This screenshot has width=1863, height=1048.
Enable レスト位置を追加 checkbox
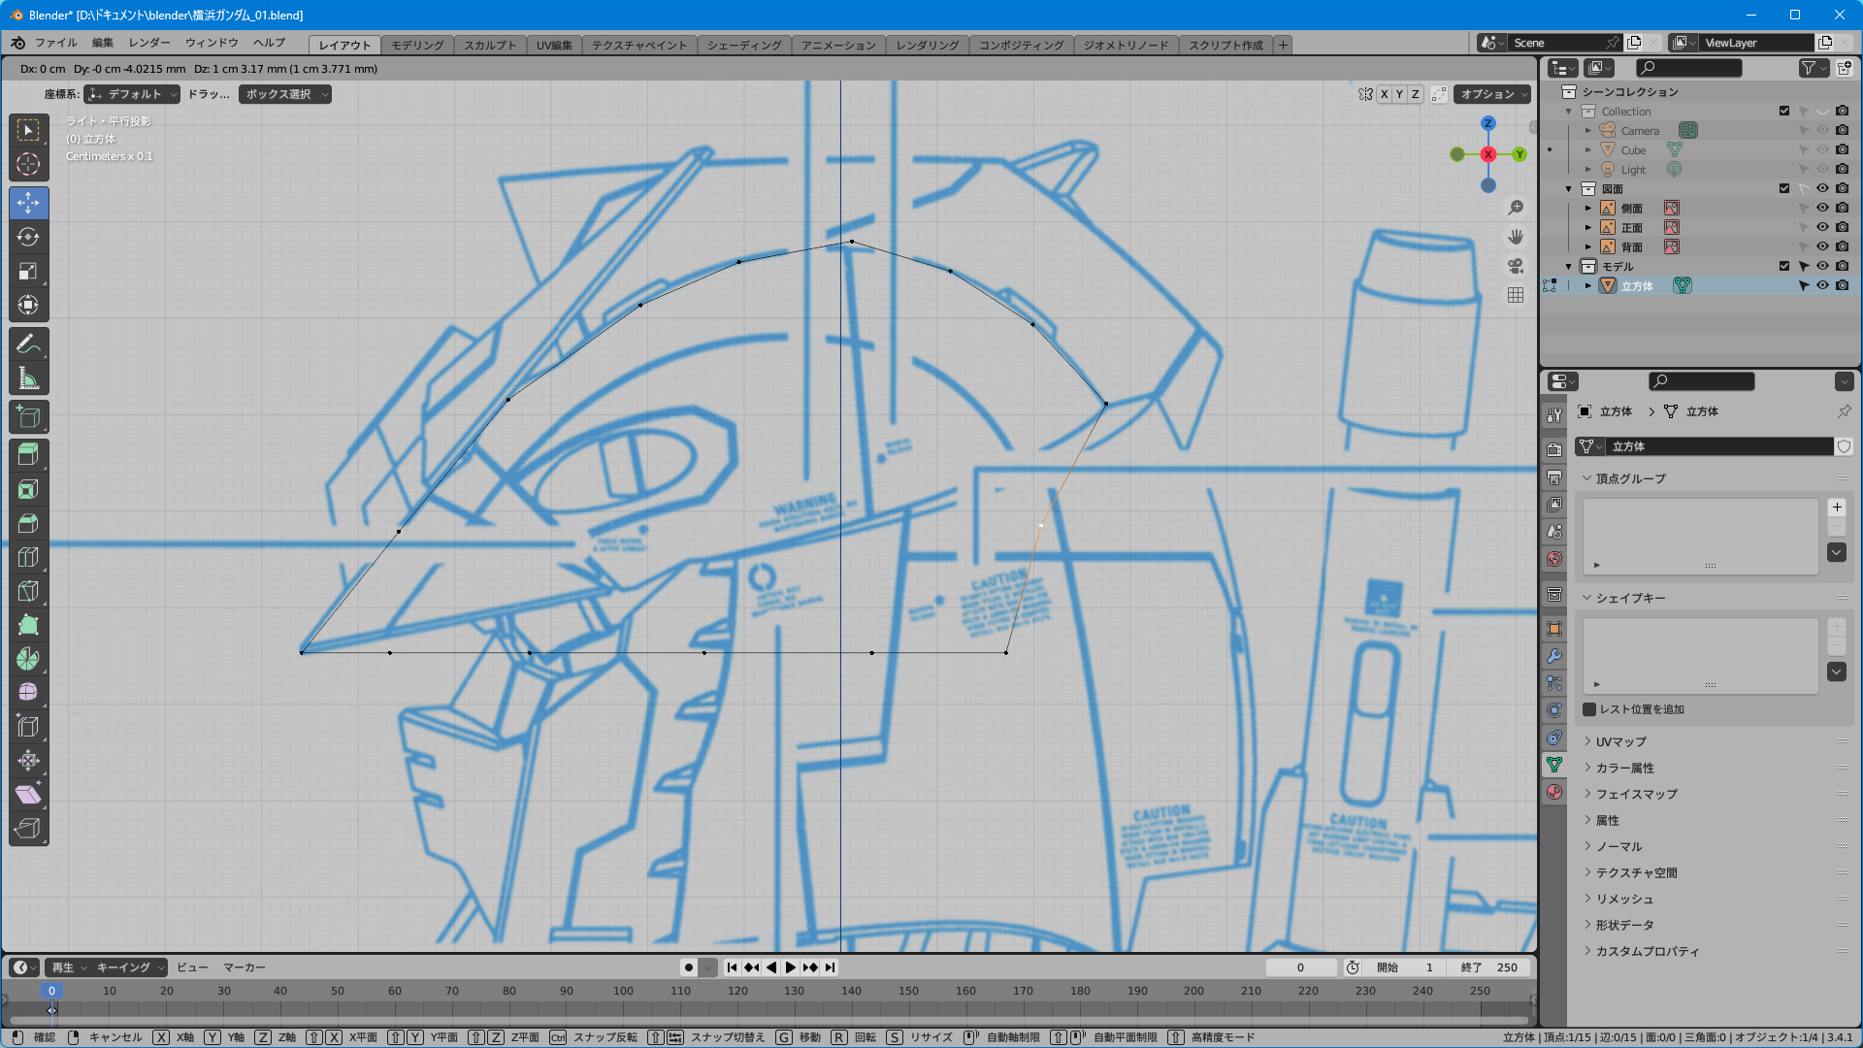point(1589,709)
